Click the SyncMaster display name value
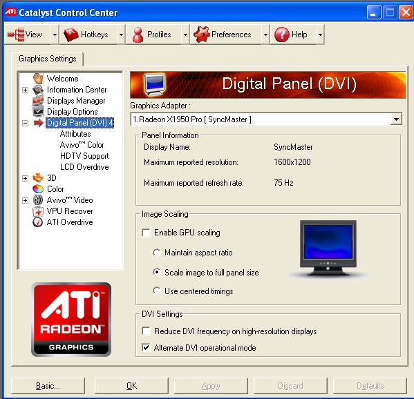 (293, 147)
